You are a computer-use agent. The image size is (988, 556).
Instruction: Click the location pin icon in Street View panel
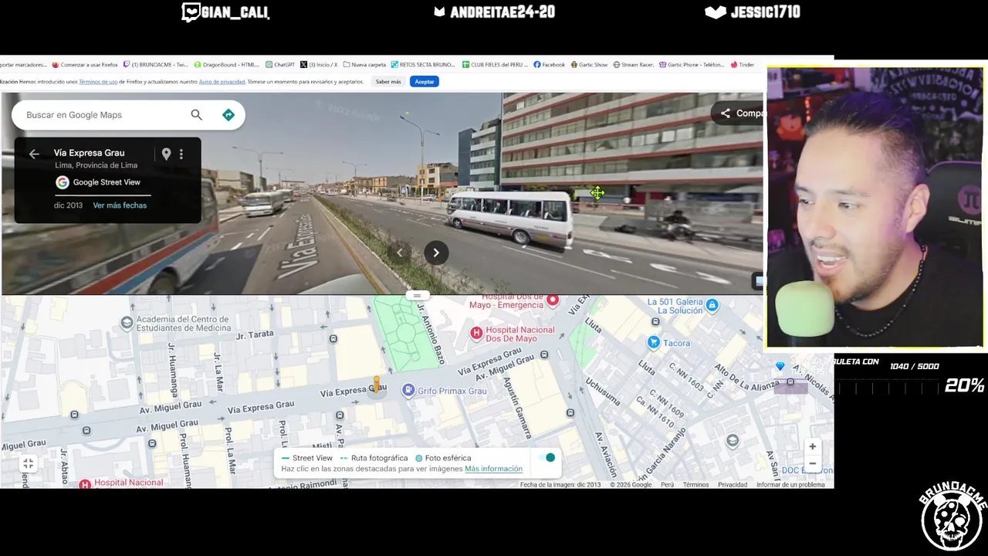(x=166, y=154)
